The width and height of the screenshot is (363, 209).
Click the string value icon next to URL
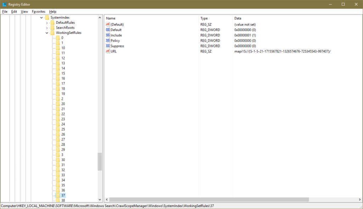[107, 51]
